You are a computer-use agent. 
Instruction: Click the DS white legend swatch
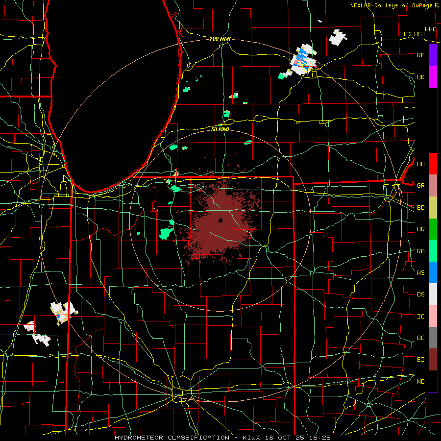433,294
